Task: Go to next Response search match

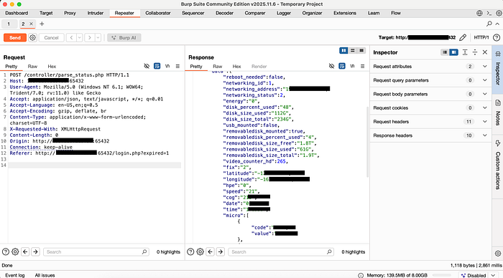Action: coord(221,251)
